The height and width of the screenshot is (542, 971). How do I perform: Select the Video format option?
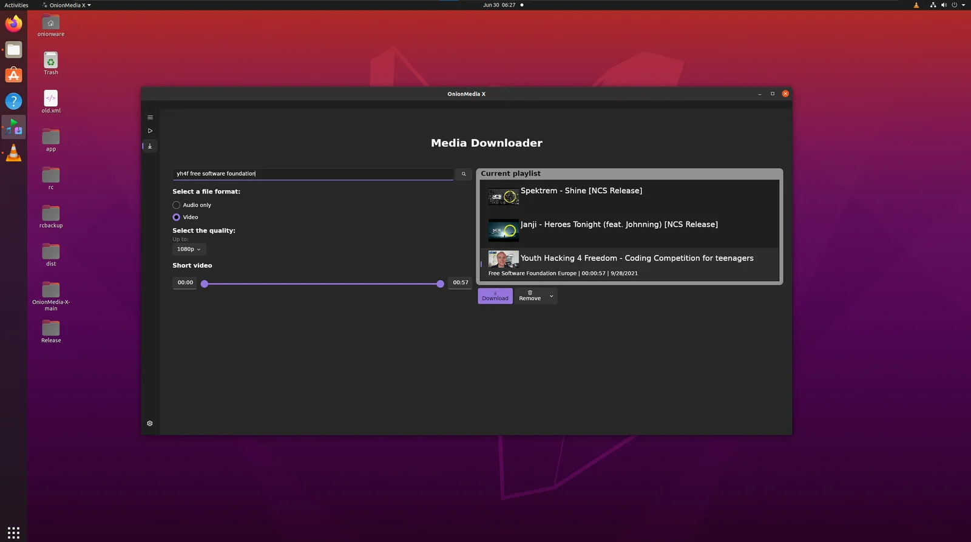186,217
